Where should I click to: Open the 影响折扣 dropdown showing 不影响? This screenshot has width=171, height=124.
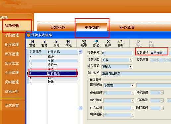[132, 85]
